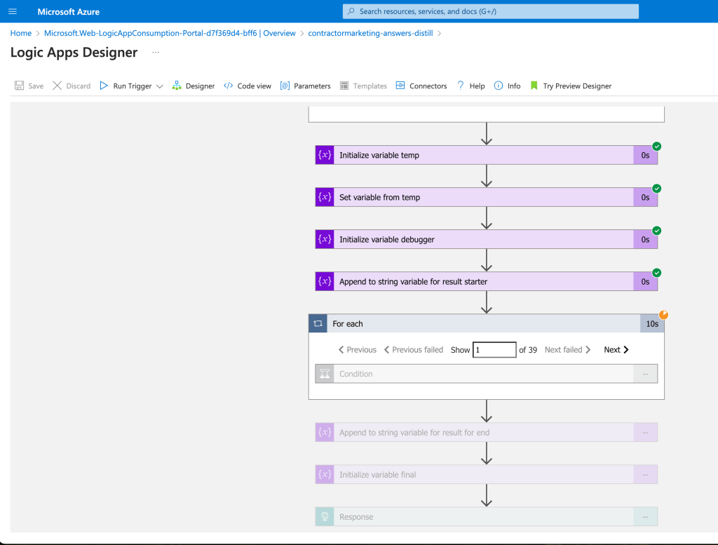The width and height of the screenshot is (718, 545).
Task: Open the contractormarketing-answers-distill breadcrumb
Action: [x=370, y=33]
